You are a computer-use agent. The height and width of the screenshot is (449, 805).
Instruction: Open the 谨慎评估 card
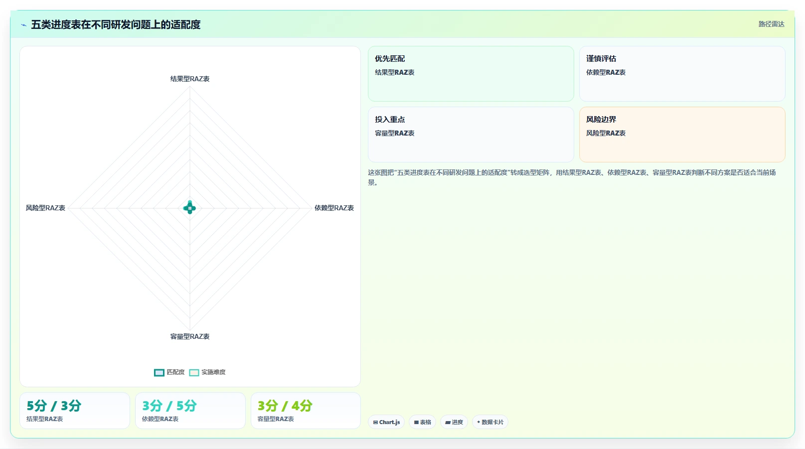(682, 74)
